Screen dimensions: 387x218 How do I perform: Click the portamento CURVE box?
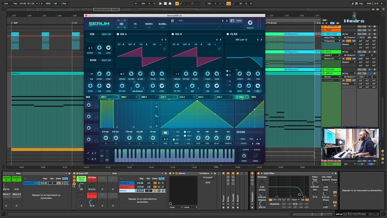click(255, 156)
